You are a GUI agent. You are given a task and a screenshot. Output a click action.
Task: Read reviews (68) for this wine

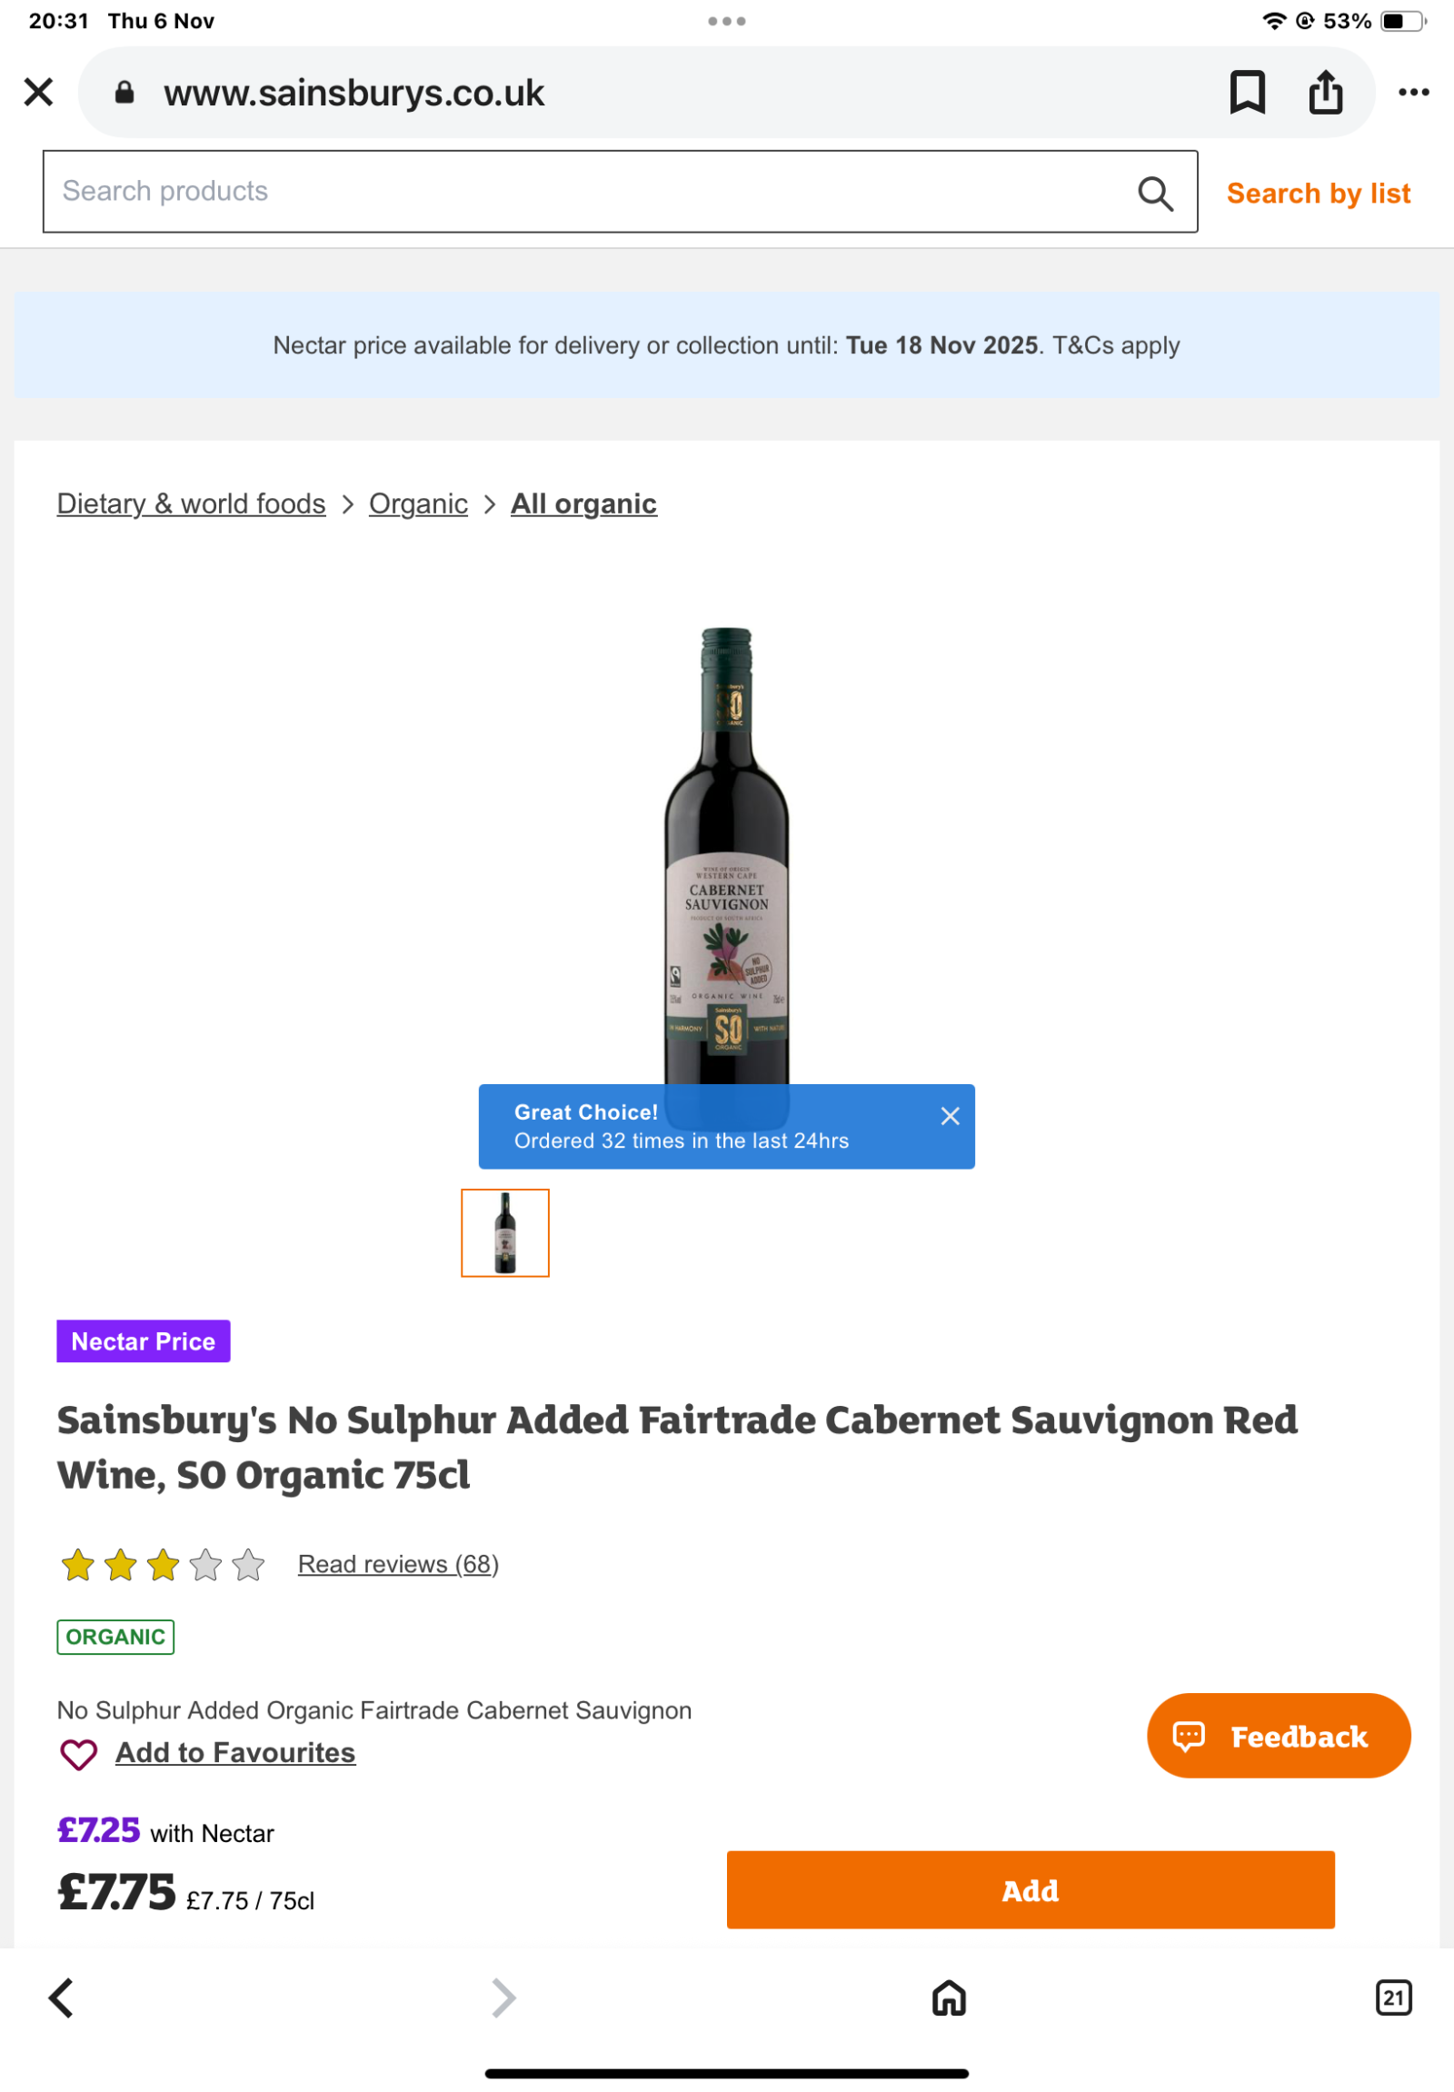point(398,1564)
